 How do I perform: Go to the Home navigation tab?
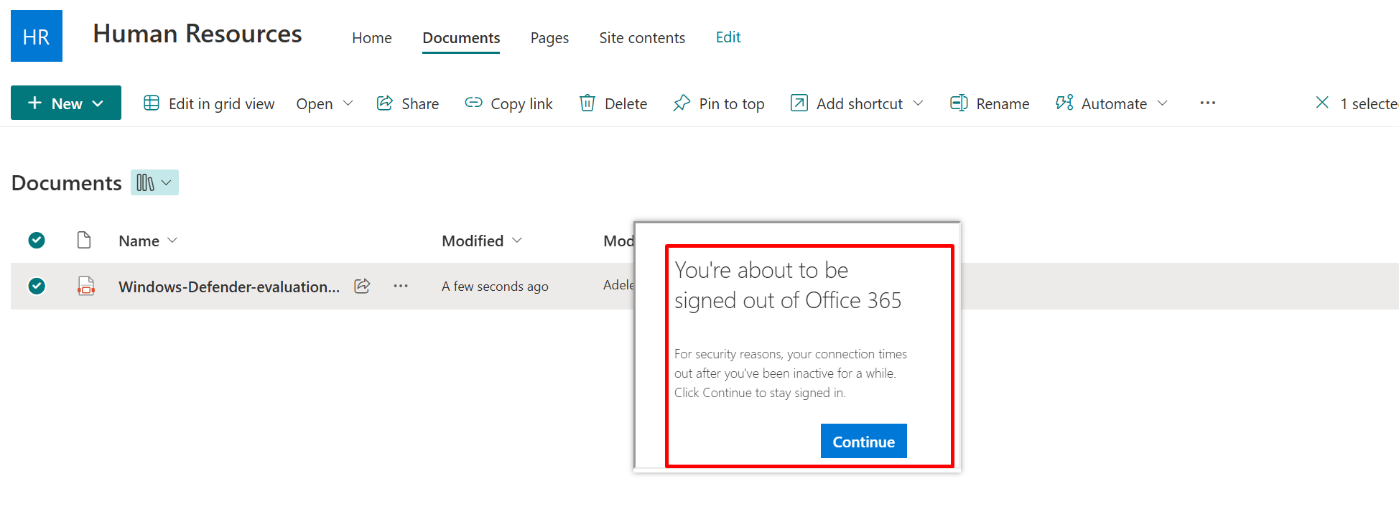pos(372,37)
